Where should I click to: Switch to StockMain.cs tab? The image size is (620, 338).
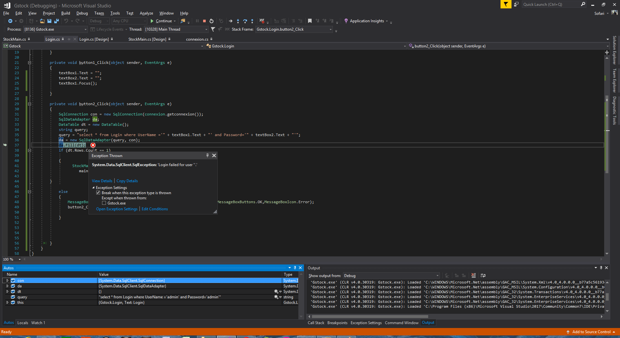point(15,39)
